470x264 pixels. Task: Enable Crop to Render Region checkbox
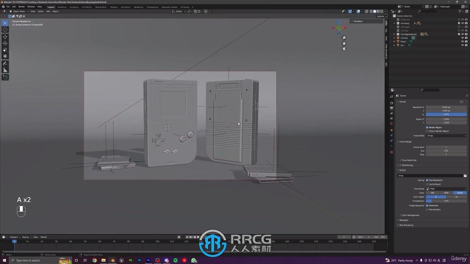tap(427, 131)
